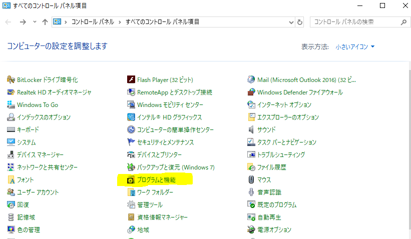Click the search magnifier icon
Screen dimensions: 411x239
403,22
